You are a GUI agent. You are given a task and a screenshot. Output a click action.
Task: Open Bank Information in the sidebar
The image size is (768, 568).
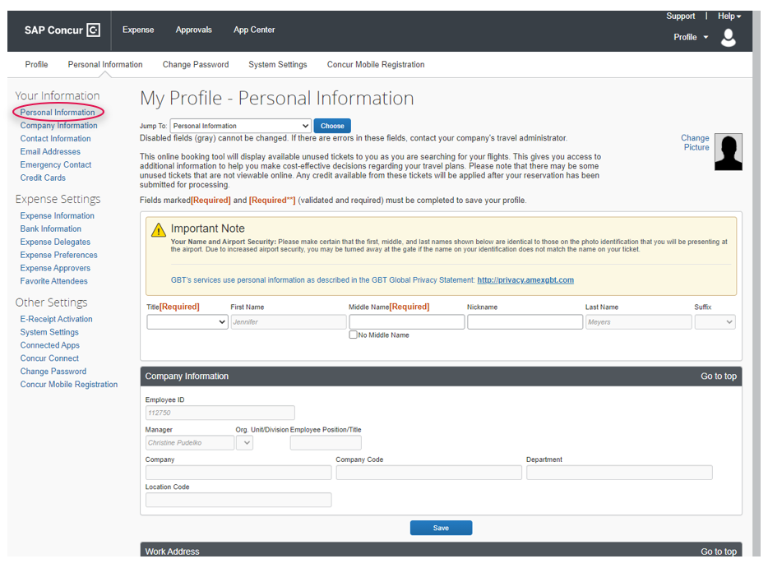coord(50,229)
